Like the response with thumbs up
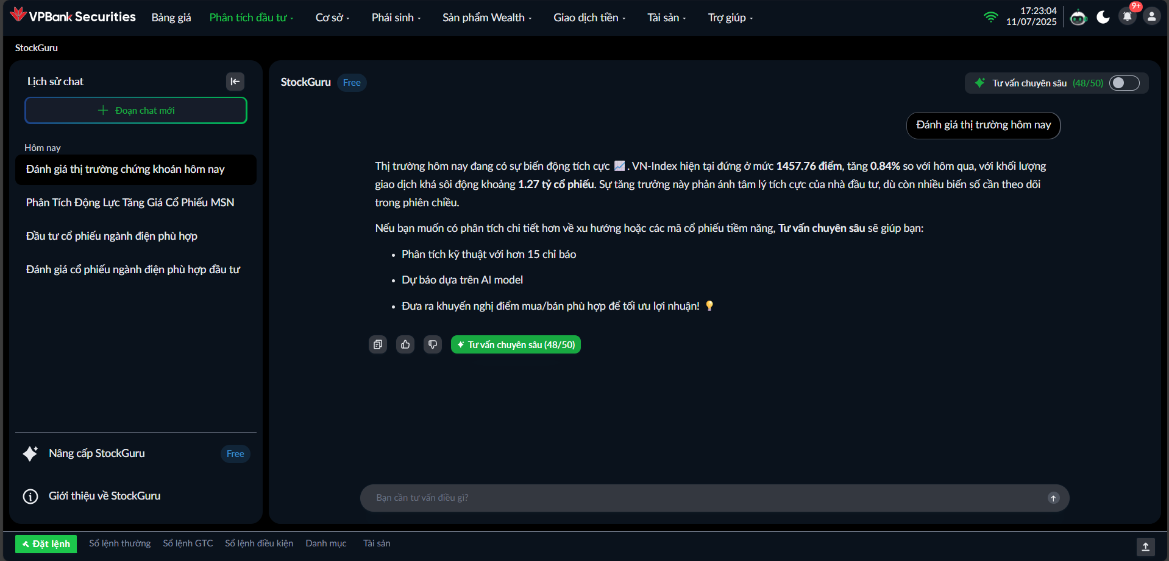1169x561 pixels. pyautogui.click(x=405, y=344)
